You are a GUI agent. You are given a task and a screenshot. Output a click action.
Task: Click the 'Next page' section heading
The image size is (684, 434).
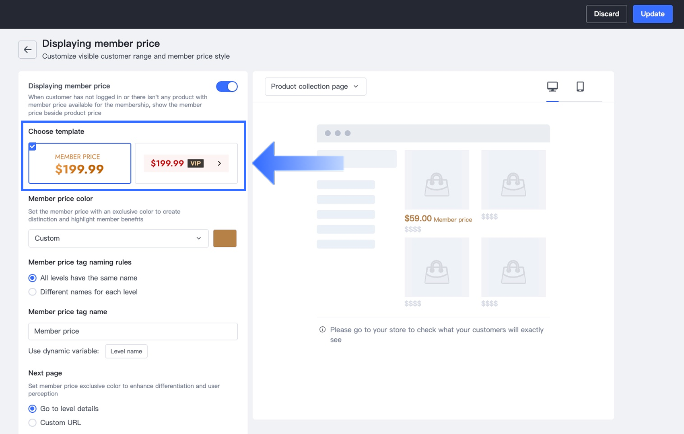click(x=45, y=373)
